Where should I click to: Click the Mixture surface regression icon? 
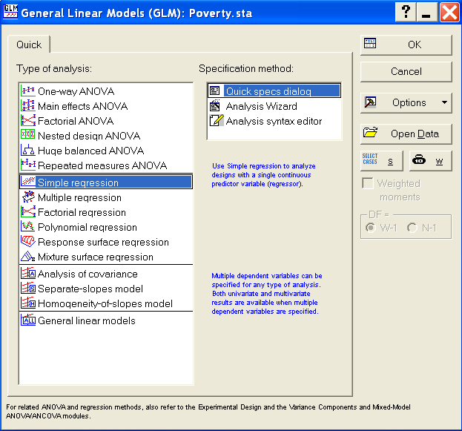coord(28,257)
